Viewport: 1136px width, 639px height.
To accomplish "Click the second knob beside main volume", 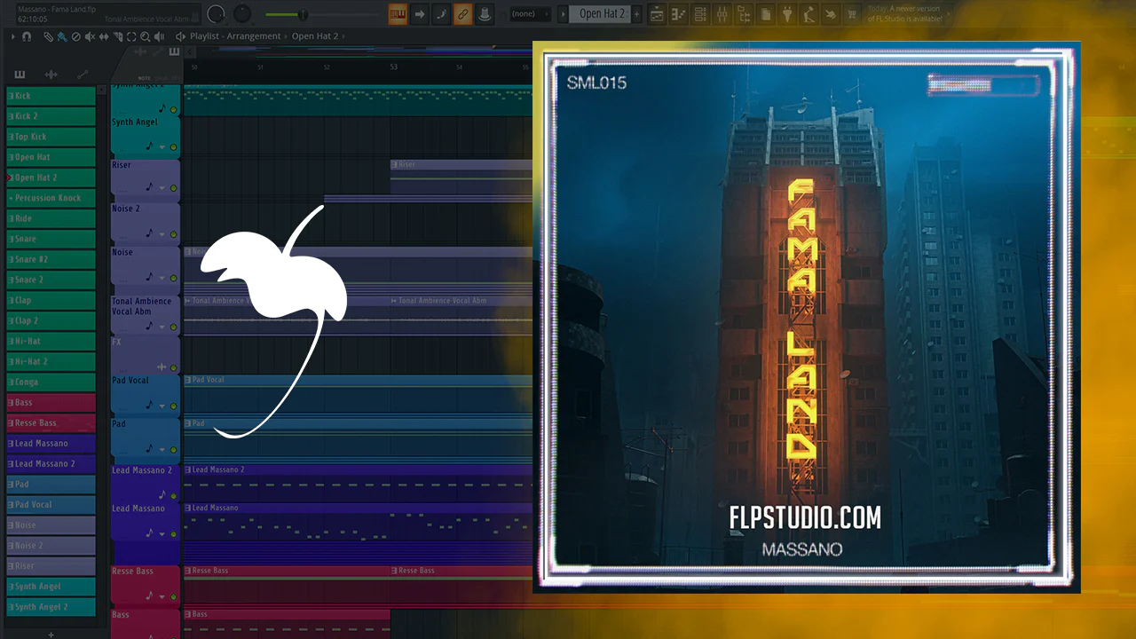I will click(x=242, y=14).
